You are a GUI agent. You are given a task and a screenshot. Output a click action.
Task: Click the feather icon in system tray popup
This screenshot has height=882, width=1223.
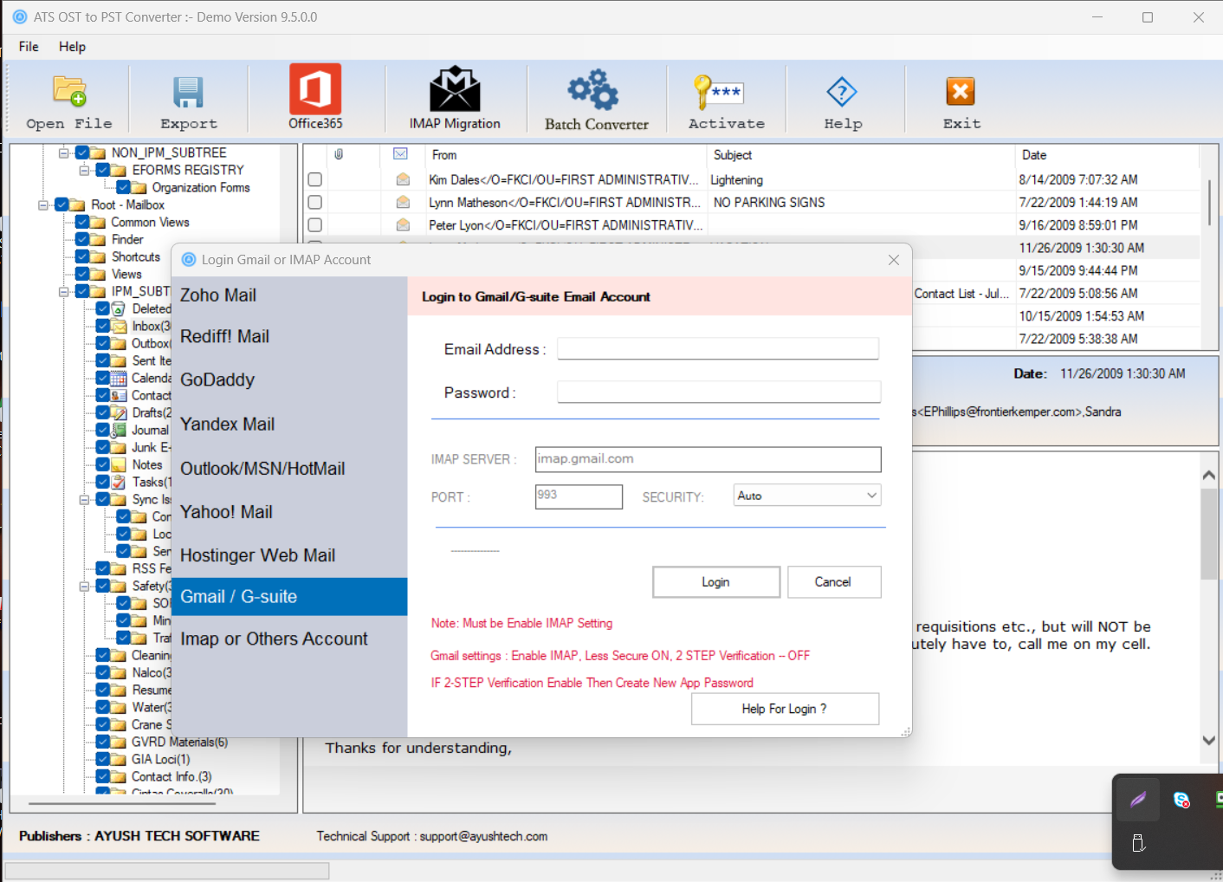point(1137,799)
